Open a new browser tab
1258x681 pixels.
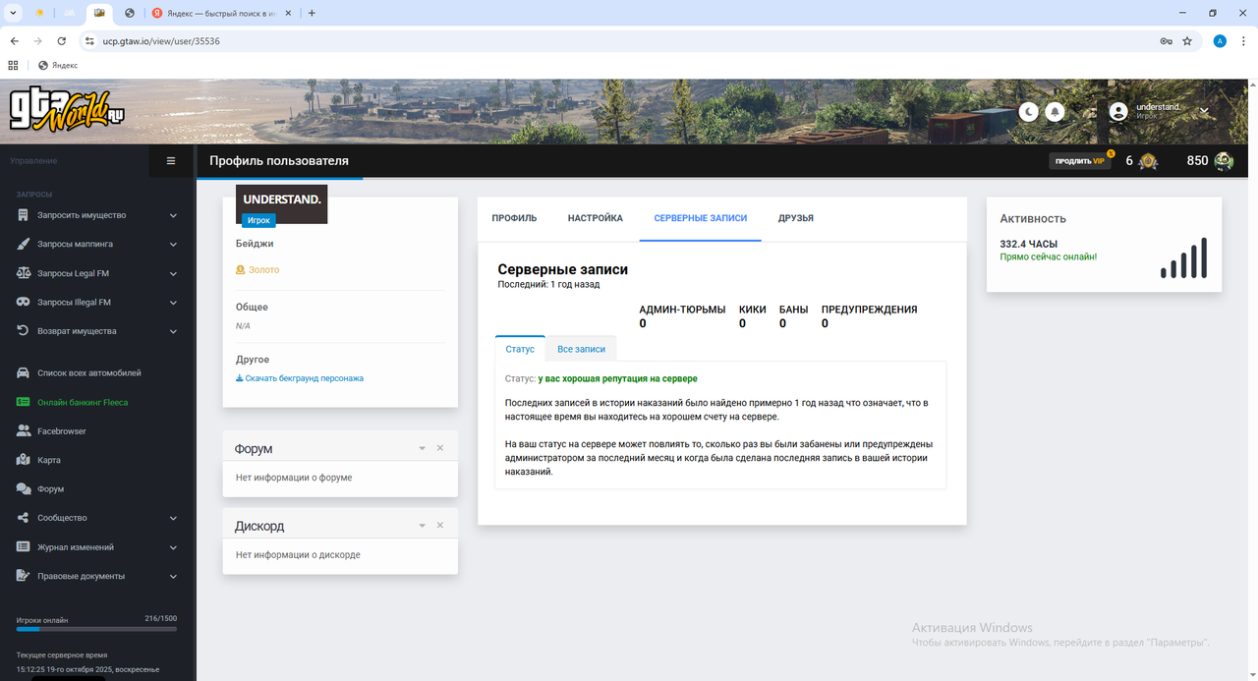[312, 13]
